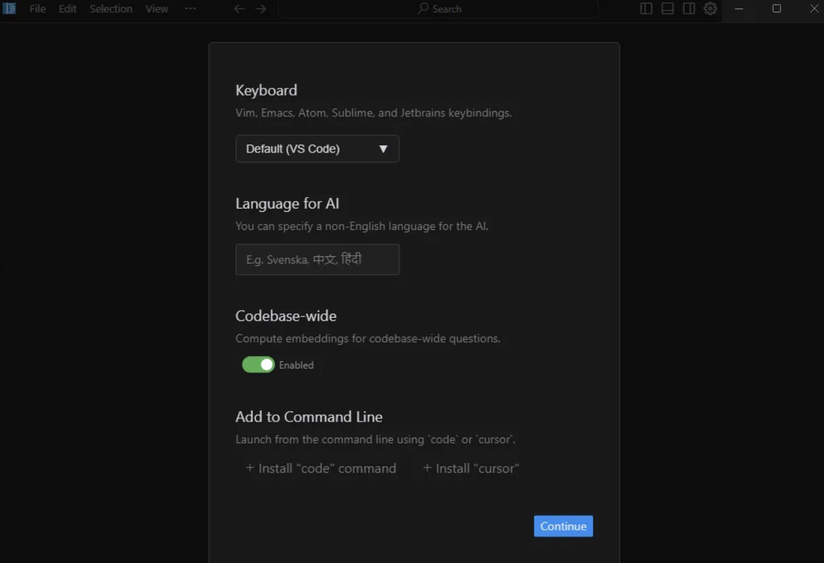Go forward with the right arrow
This screenshot has height=563, width=824.
tap(261, 9)
